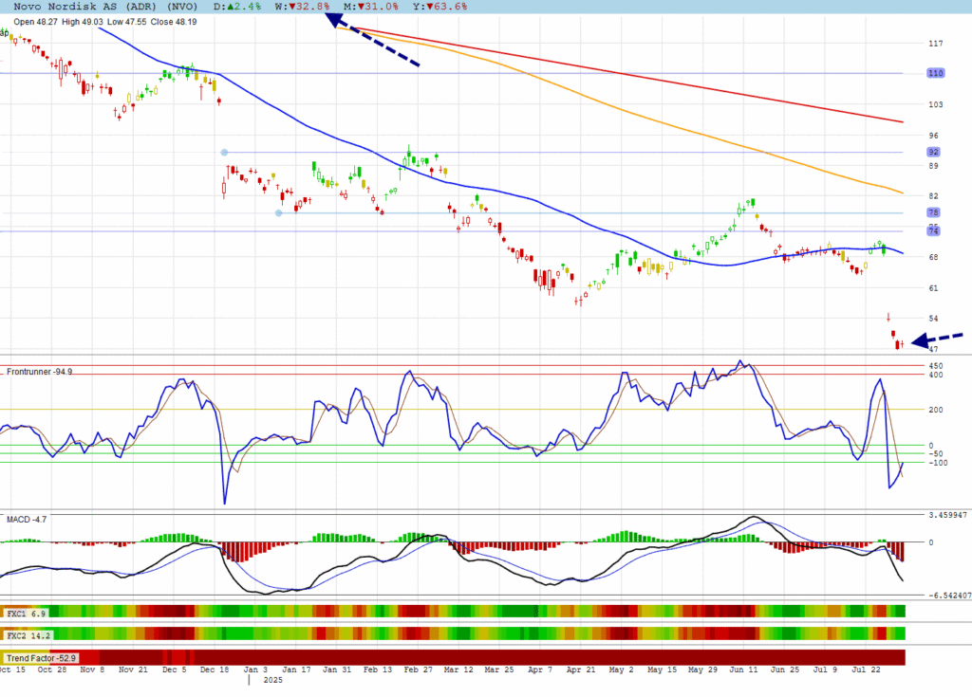Select the May 15 date on the time axis
Image resolution: width=972 pixels, height=697 pixels.
pyautogui.click(x=662, y=669)
